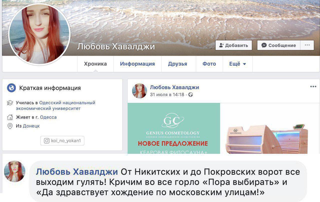Click the Одесса city link
Viewport: 320px width, 202px height.
tap(48, 117)
